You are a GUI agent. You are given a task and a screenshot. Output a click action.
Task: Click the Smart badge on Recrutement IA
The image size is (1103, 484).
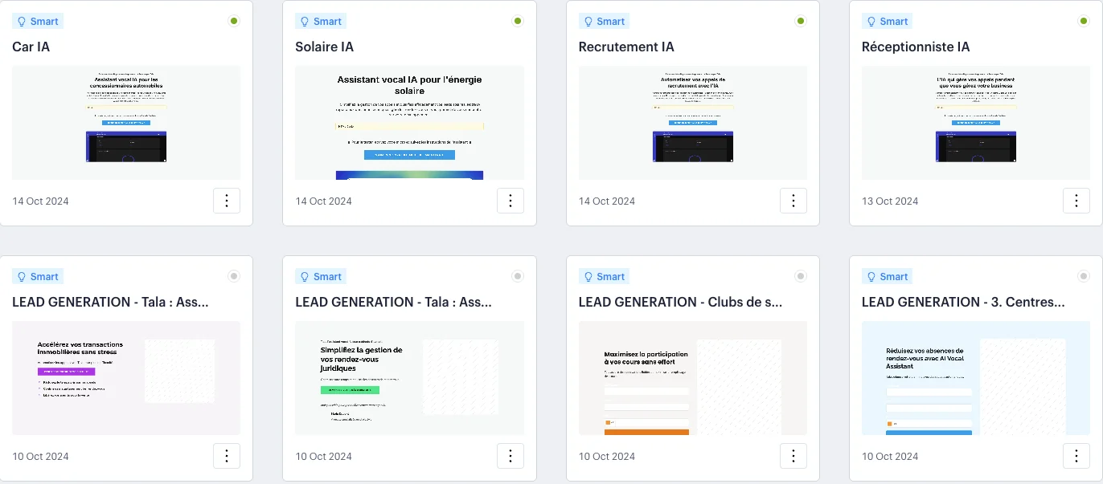(604, 22)
